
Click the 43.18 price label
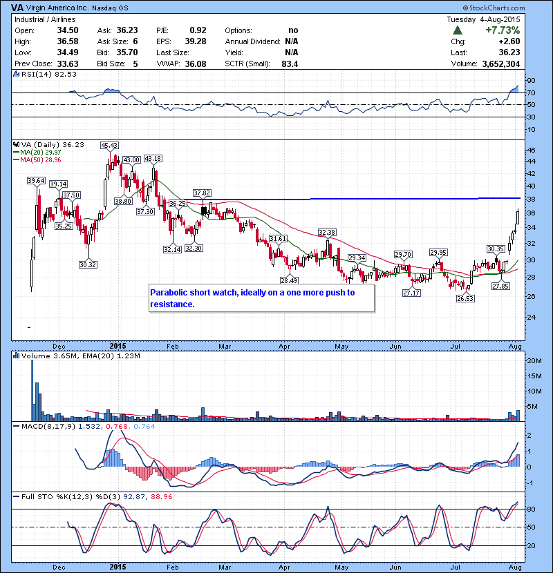153,159
